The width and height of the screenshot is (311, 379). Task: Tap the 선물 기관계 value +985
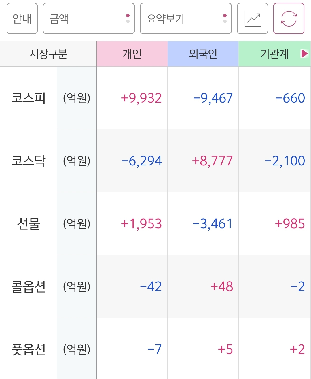coord(290,224)
